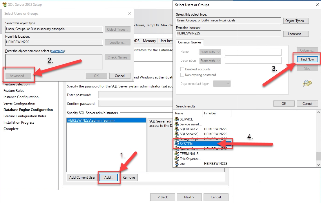
Task: Click the Name query text field
Action: (253, 52)
